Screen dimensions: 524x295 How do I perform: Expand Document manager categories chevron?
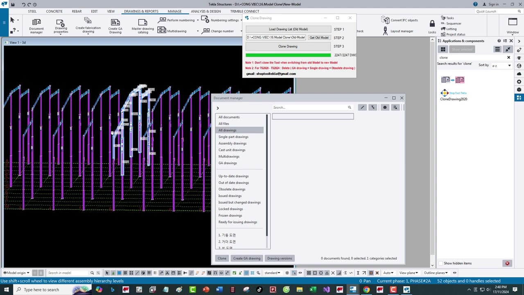[x=218, y=108]
